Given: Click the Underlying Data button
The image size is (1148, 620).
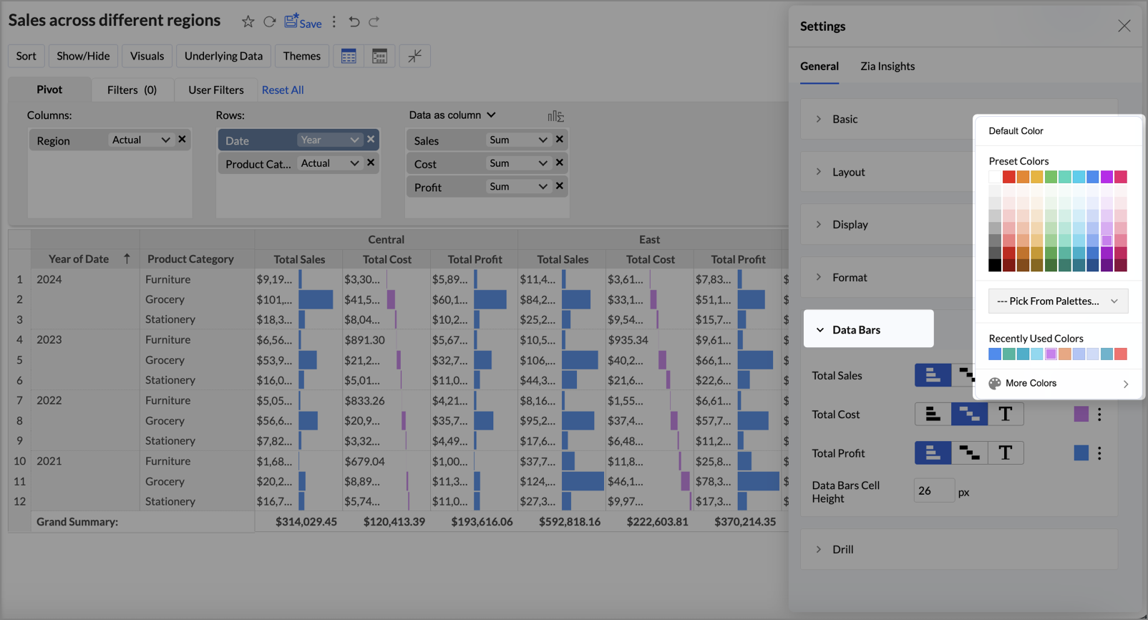Looking at the screenshot, I should [x=223, y=56].
